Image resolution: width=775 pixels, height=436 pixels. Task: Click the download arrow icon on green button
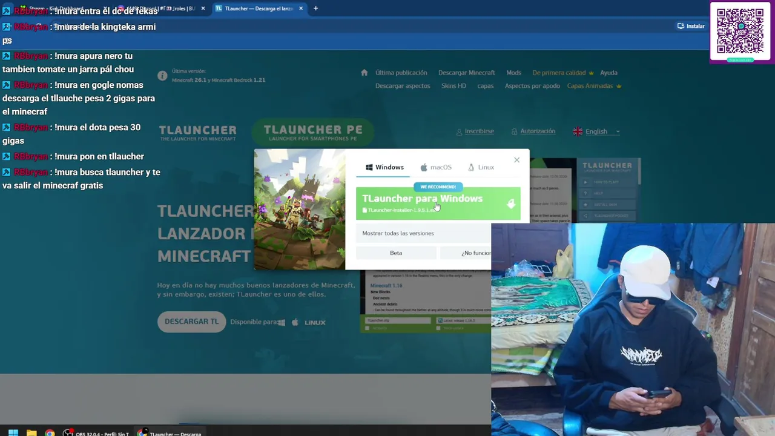(510, 204)
